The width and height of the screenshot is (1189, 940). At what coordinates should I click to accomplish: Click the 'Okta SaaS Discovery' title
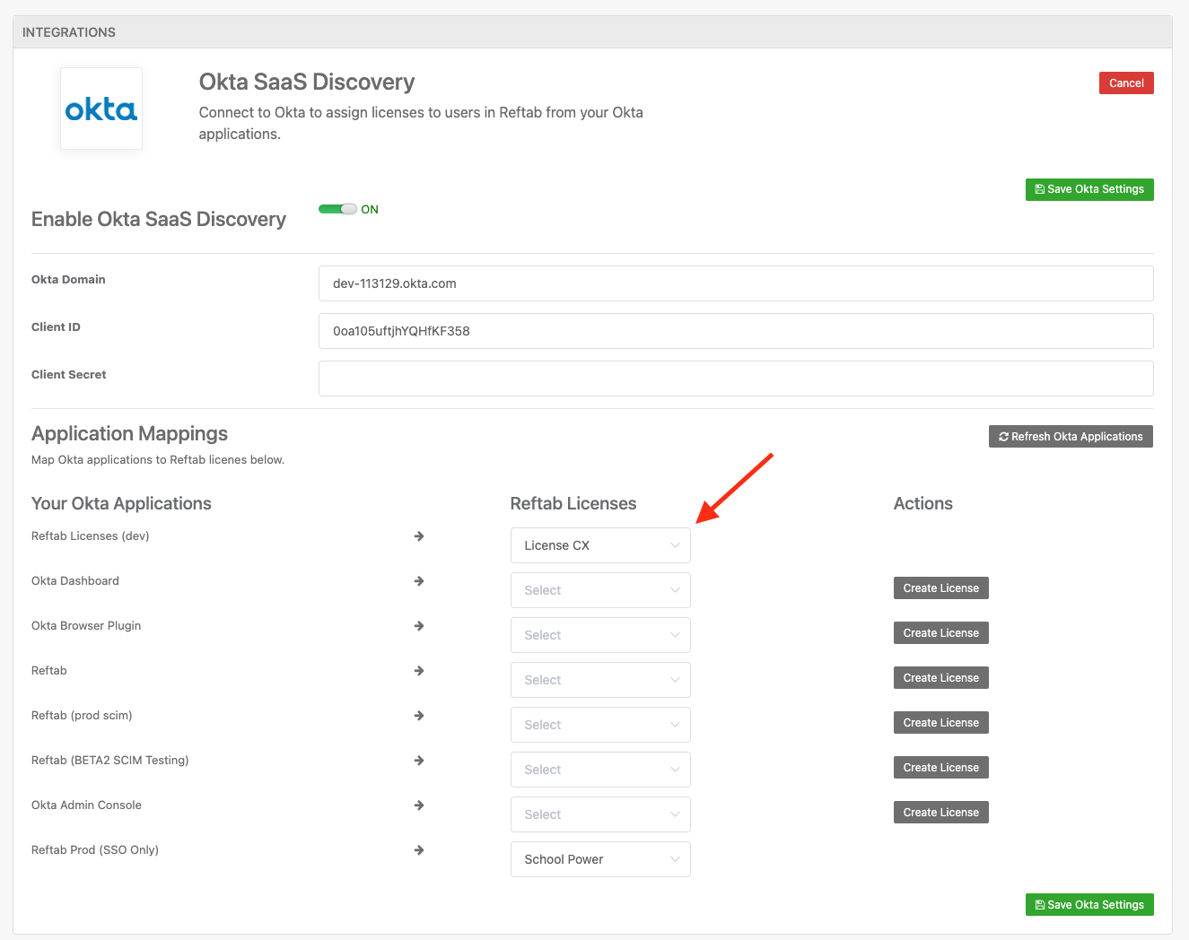click(x=307, y=82)
